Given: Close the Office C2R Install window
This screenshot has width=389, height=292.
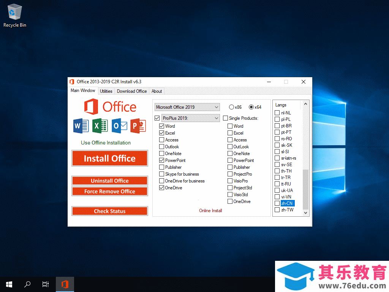Looking at the screenshot, I should point(304,82).
